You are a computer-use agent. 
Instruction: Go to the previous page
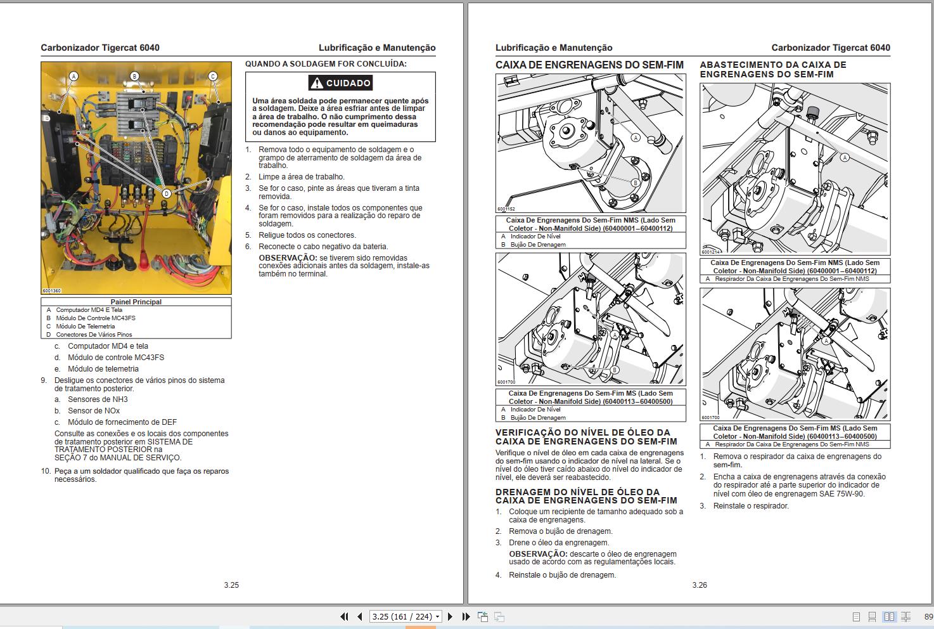(x=360, y=616)
